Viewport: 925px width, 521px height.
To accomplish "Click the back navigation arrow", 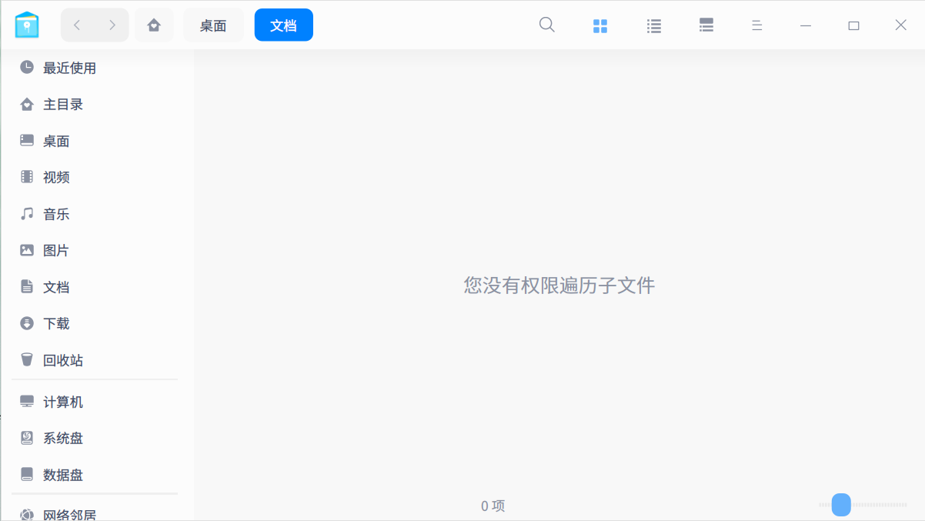I will (76, 25).
